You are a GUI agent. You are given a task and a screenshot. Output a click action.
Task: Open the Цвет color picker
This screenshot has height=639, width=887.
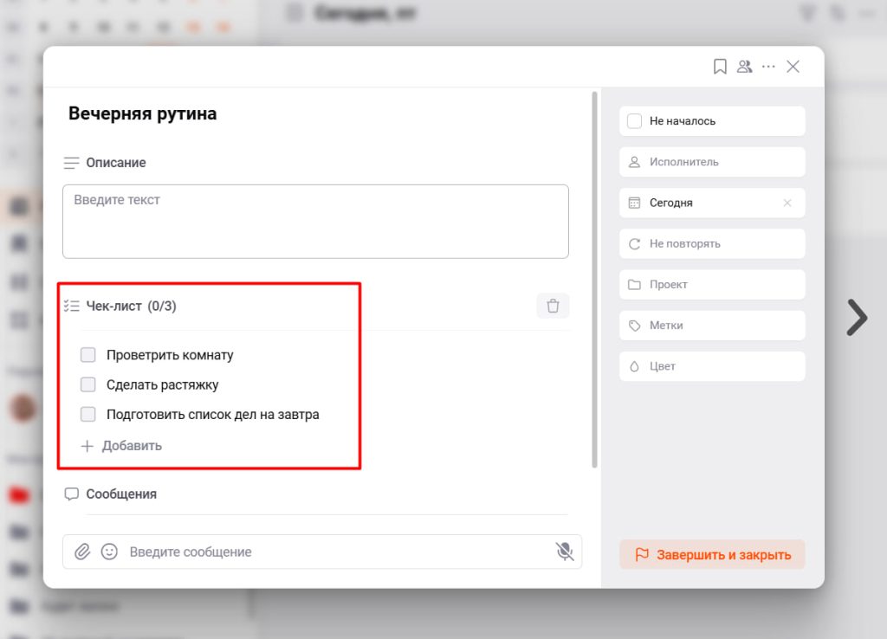point(712,366)
